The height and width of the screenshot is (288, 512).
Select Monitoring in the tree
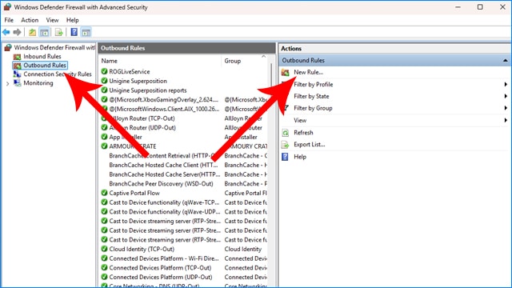[x=38, y=83]
